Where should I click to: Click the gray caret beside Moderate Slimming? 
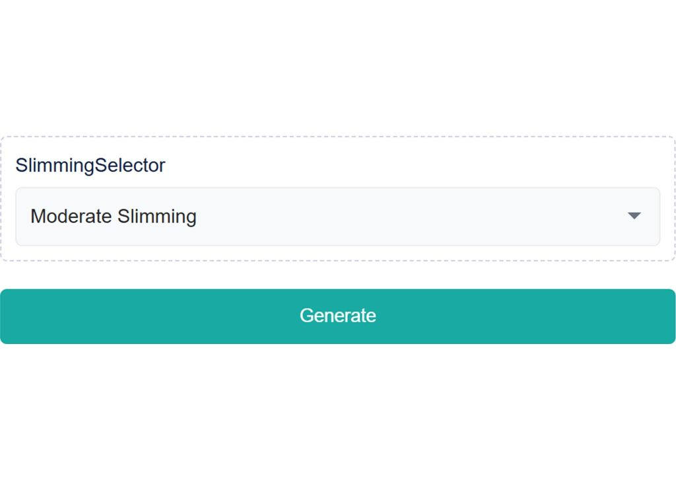point(634,216)
